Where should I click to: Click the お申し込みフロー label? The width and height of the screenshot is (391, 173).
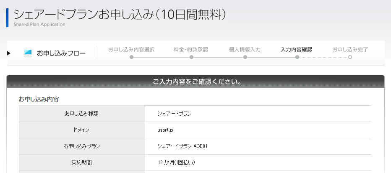tap(61, 53)
